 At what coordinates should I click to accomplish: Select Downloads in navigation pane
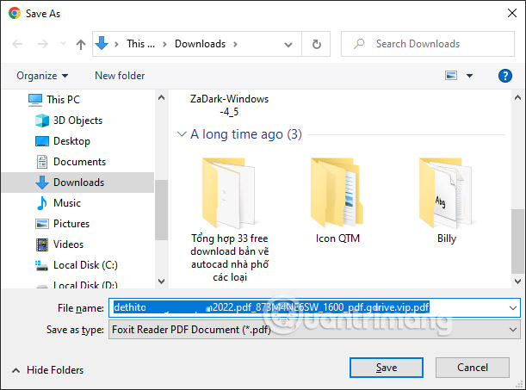(77, 183)
